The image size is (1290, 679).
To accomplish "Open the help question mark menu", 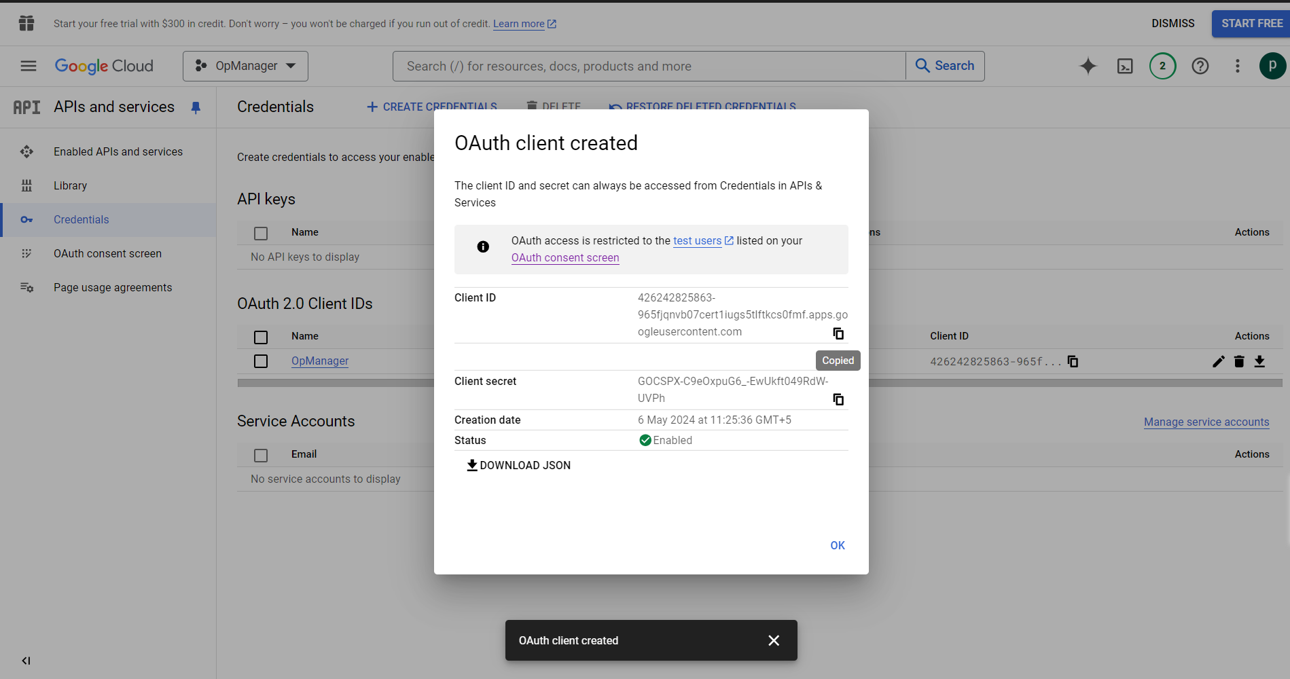I will 1200,66.
